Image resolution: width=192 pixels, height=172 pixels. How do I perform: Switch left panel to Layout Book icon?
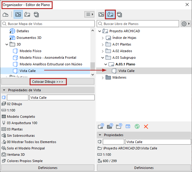(x=27, y=14)
